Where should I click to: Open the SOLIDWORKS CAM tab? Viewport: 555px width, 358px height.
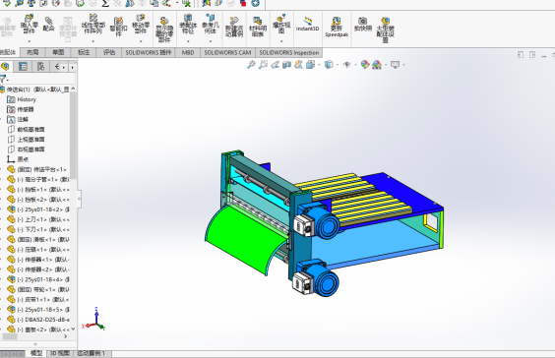point(227,52)
